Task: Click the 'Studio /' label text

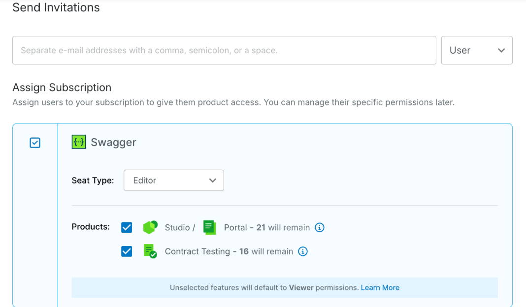Action: pos(180,228)
